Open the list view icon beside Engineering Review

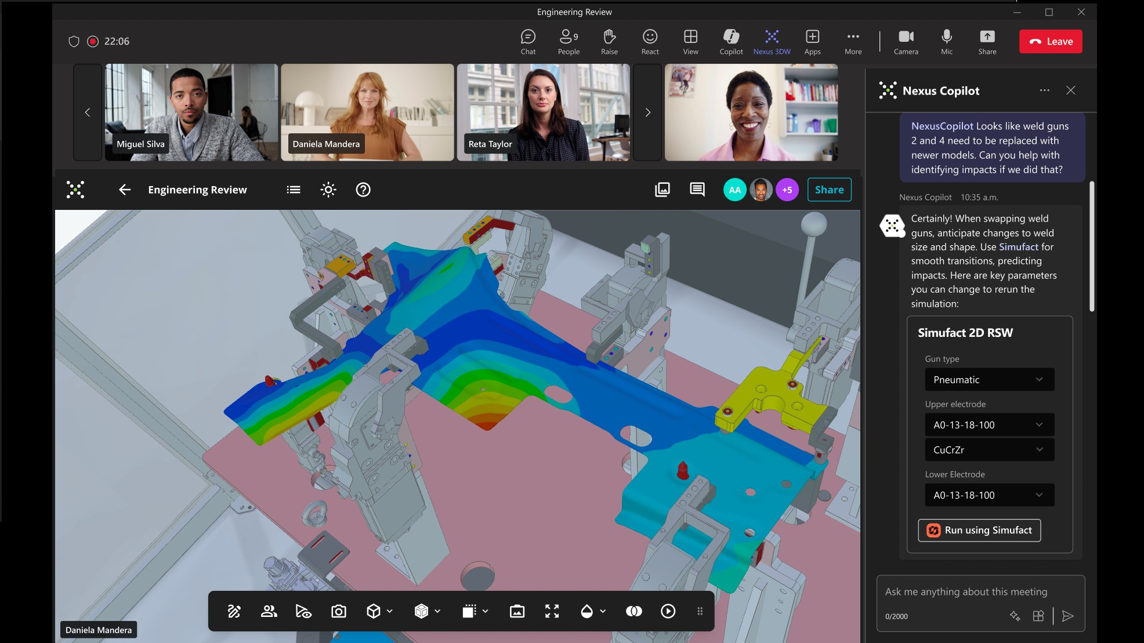(294, 190)
